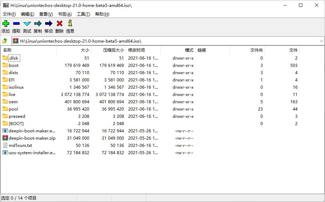
Task: Sort by the 大小 column header
Action: pyautogui.click(x=85, y=50)
